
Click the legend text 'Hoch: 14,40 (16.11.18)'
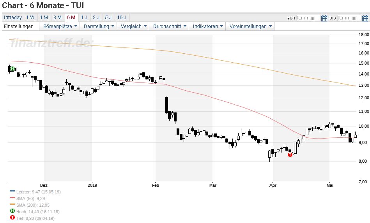(38, 212)
